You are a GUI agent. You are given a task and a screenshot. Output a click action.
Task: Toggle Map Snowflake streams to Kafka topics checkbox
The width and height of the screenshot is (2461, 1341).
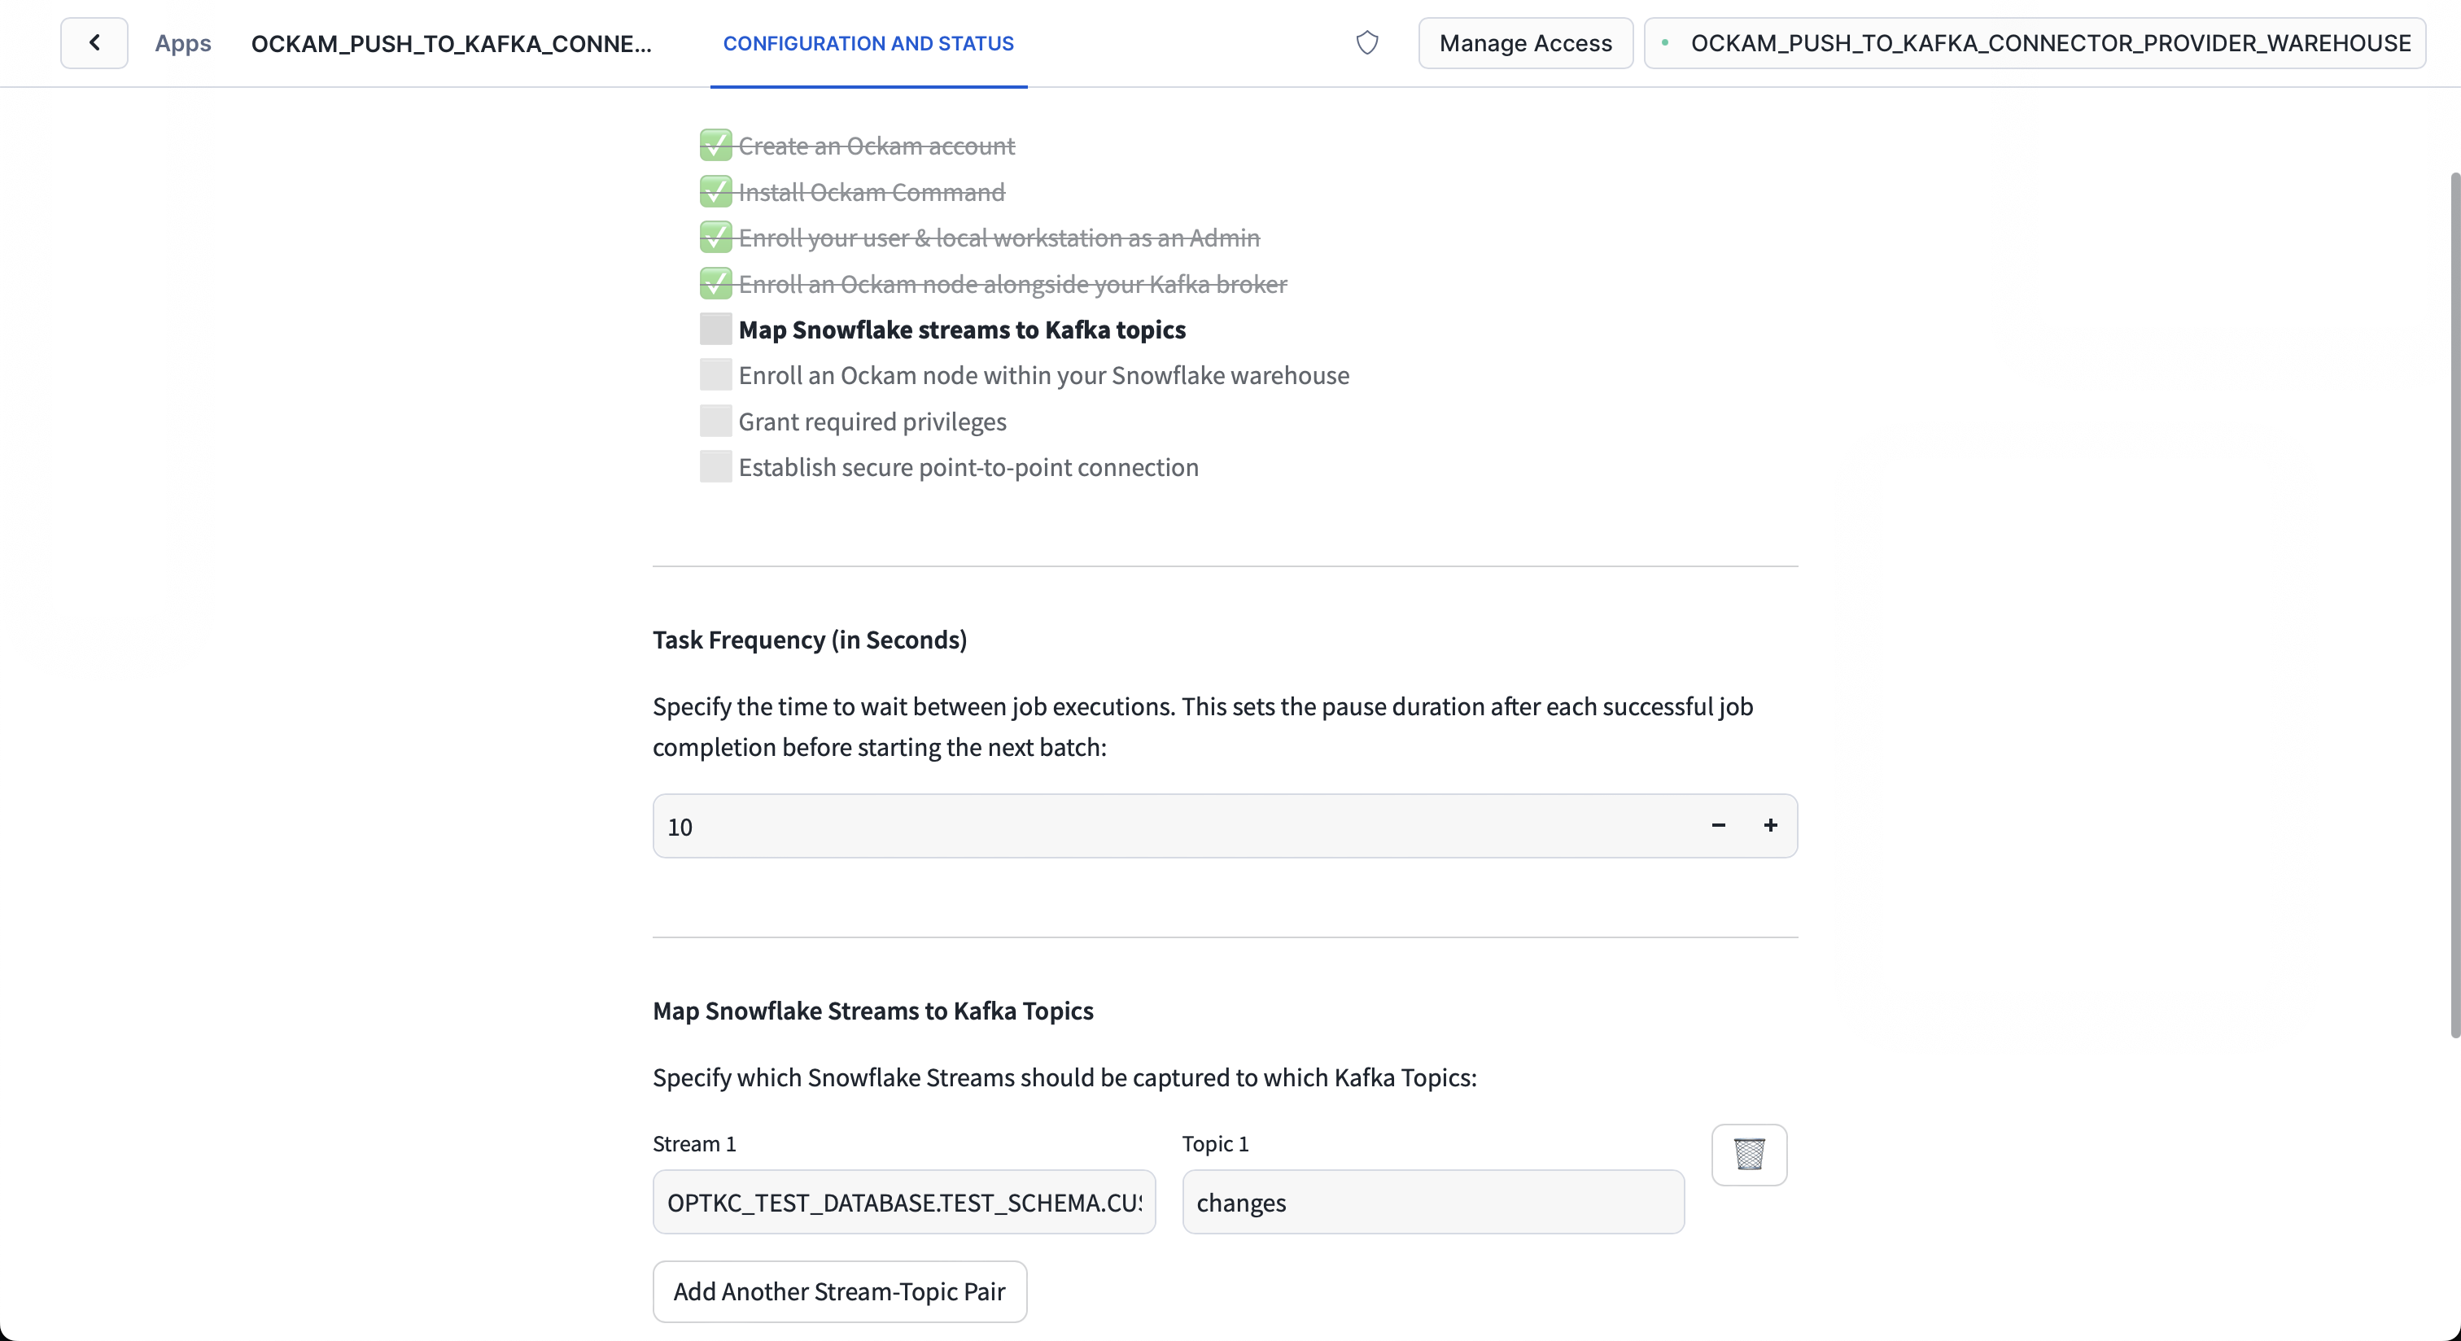click(715, 330)
